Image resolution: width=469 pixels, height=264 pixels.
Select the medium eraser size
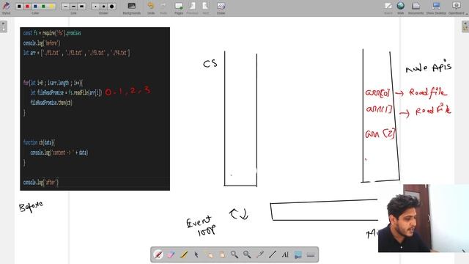[103, 7]
